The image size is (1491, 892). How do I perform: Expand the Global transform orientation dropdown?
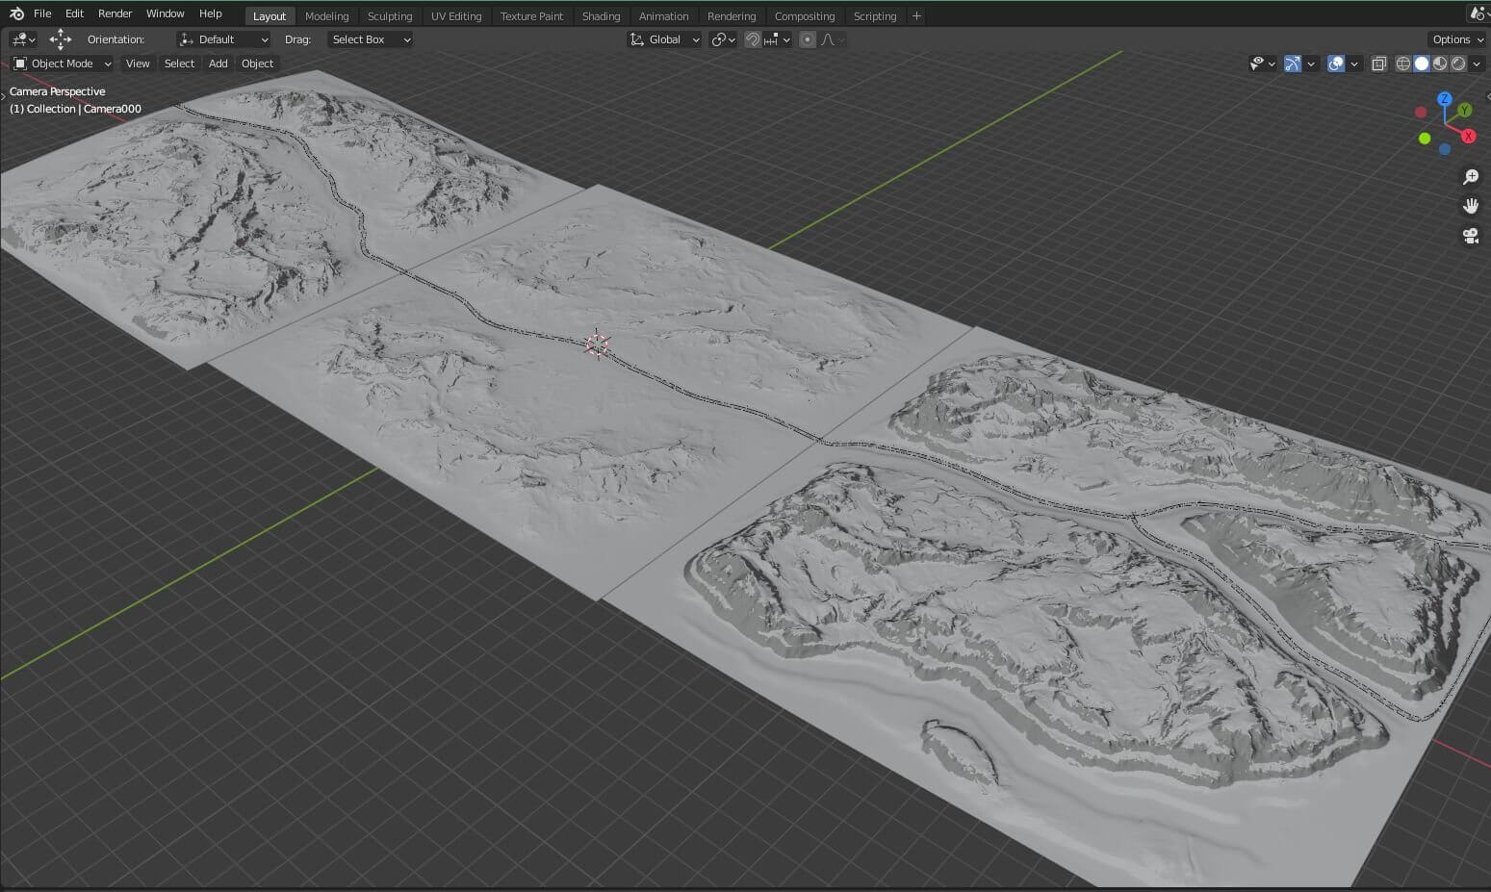pos(664,39)
